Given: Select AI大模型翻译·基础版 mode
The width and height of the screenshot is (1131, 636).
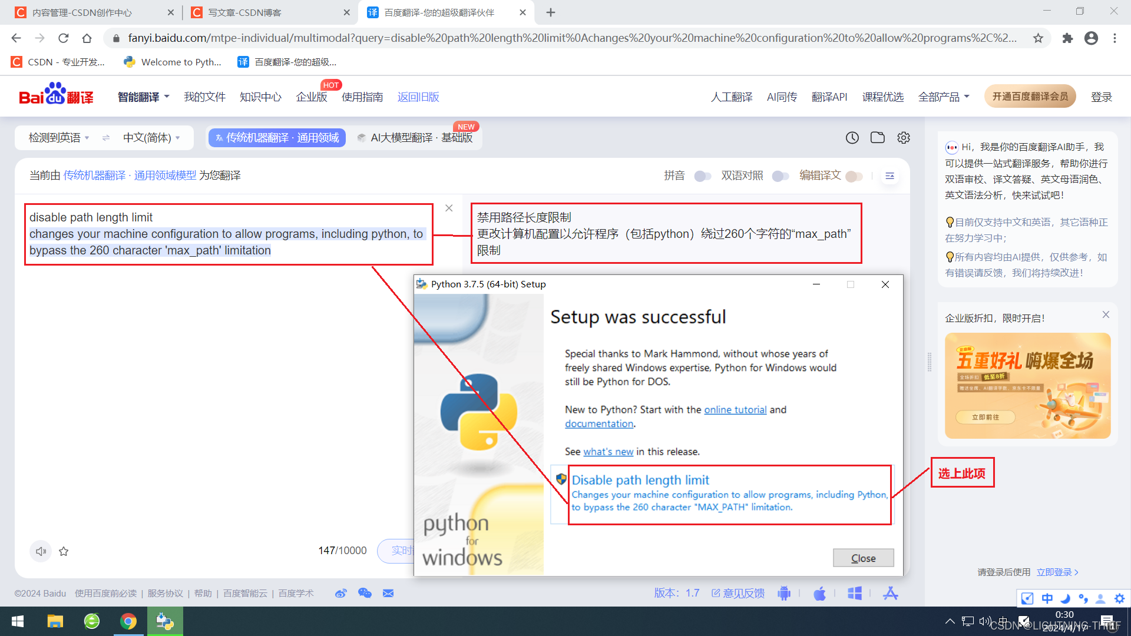Looking at the screenshot, I should pos(415,138).
